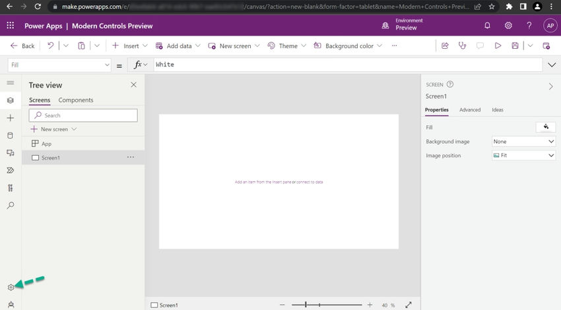Close the Tree view panel
Screen dimensions: 561x310
click(133, 84)
